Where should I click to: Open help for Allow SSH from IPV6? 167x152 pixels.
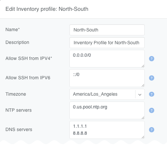(152, 78)
